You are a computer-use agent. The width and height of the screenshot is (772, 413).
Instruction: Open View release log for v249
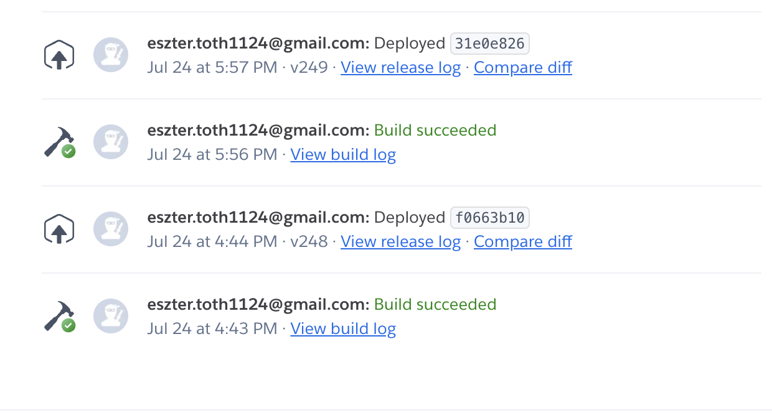pyautogui.click(x=400, y=67)
